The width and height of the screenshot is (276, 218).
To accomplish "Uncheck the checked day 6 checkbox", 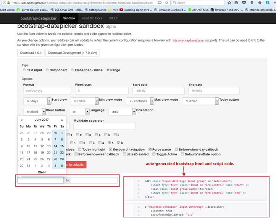I will point(119,143).
